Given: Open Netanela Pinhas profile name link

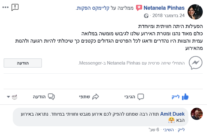Looking at the screenshot, I should pyautogui.click(x=164, y=8).
